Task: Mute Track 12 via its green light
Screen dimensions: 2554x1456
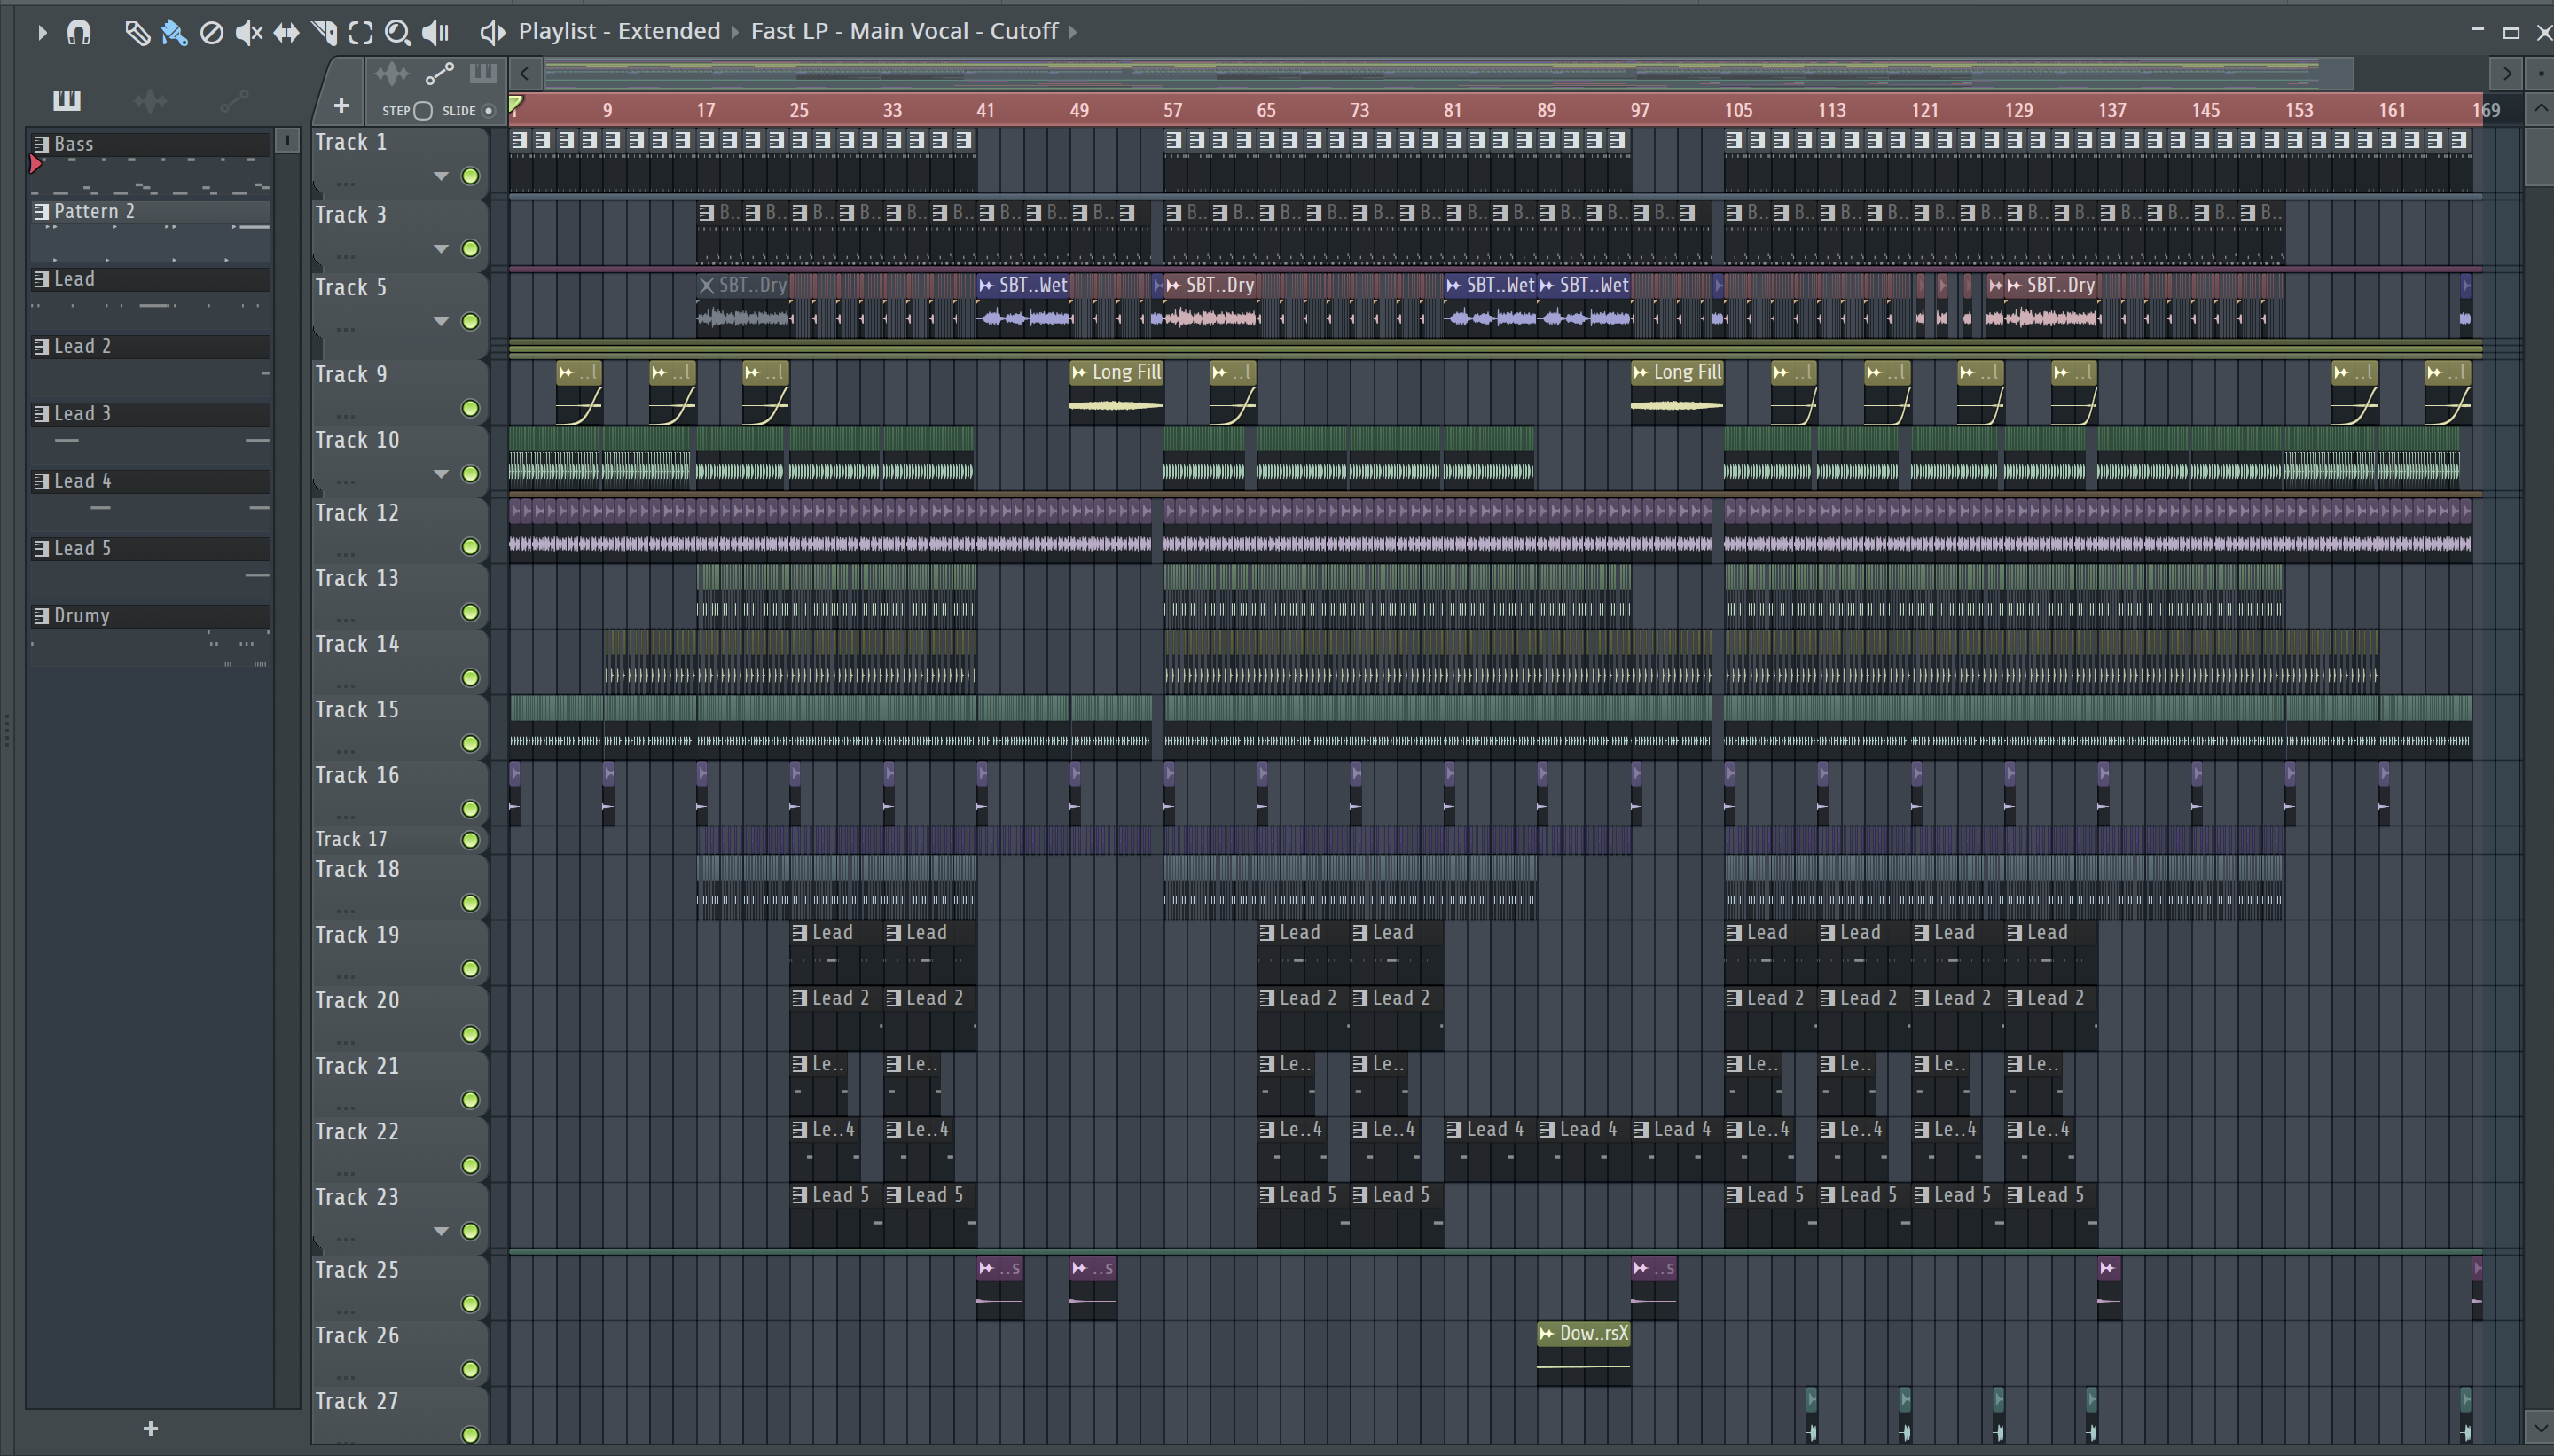Action: [470, 546]
